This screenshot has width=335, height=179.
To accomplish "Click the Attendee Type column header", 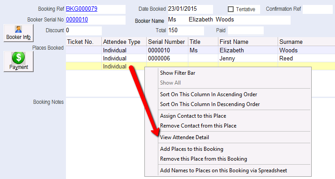I will pyautogui.click(x=122, y=42).
